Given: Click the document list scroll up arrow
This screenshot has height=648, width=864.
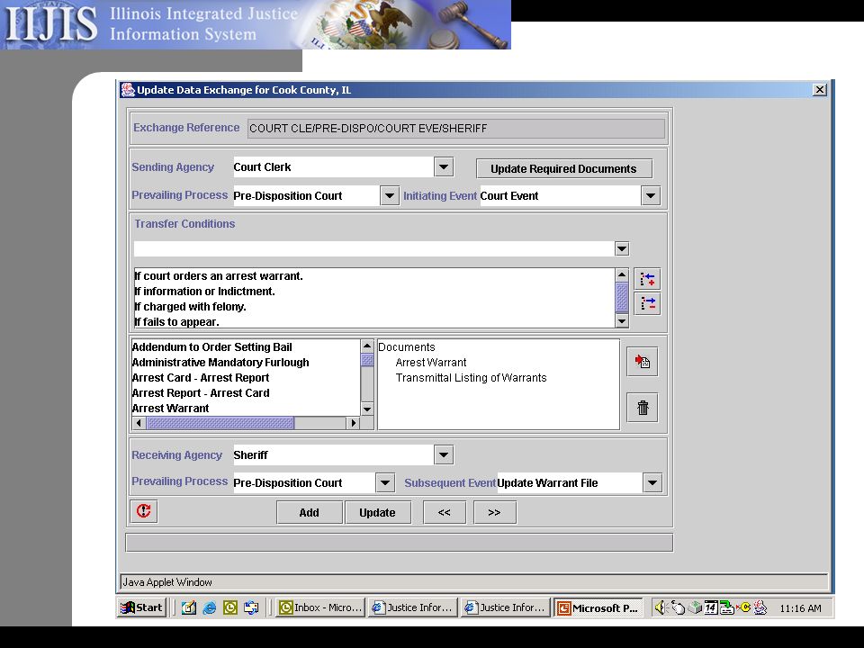Looking at the screenshot, I should coord(367,346).
